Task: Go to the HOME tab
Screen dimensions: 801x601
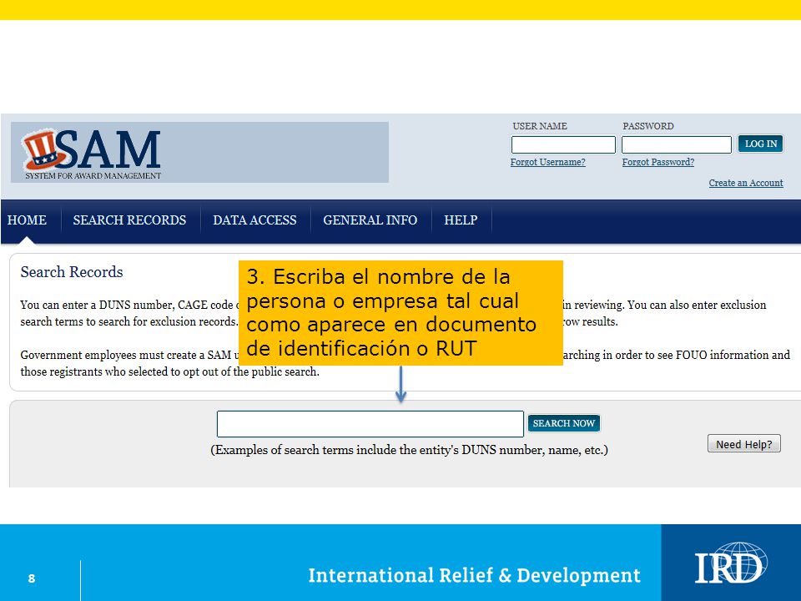Action: [27, 220]
